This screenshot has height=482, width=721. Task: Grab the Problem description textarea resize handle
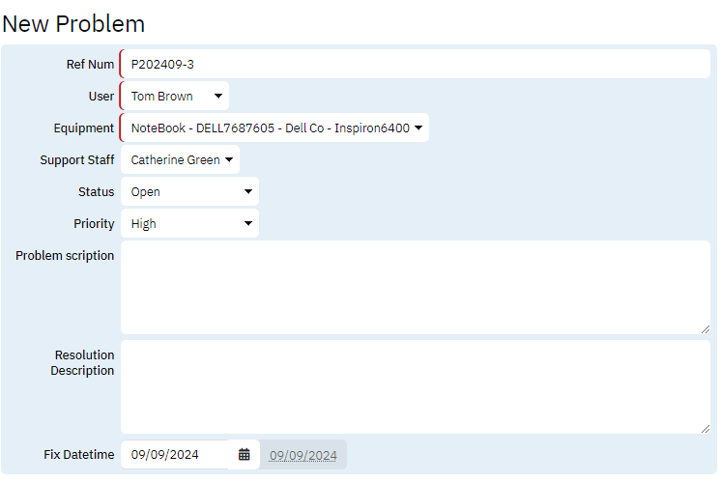click(x=705, y=328)
